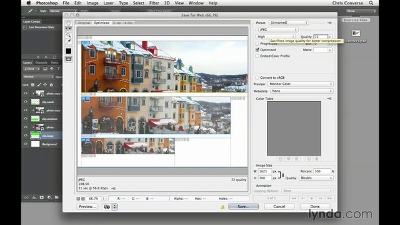This screenshot has height=225, width=400.
Task: Click the link layers icon
Action: (26, 197)
